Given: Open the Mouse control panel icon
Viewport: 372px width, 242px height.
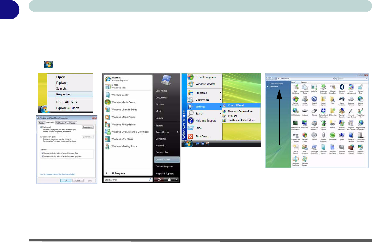Looking at the screenshot, I should (x=314, y=112).
